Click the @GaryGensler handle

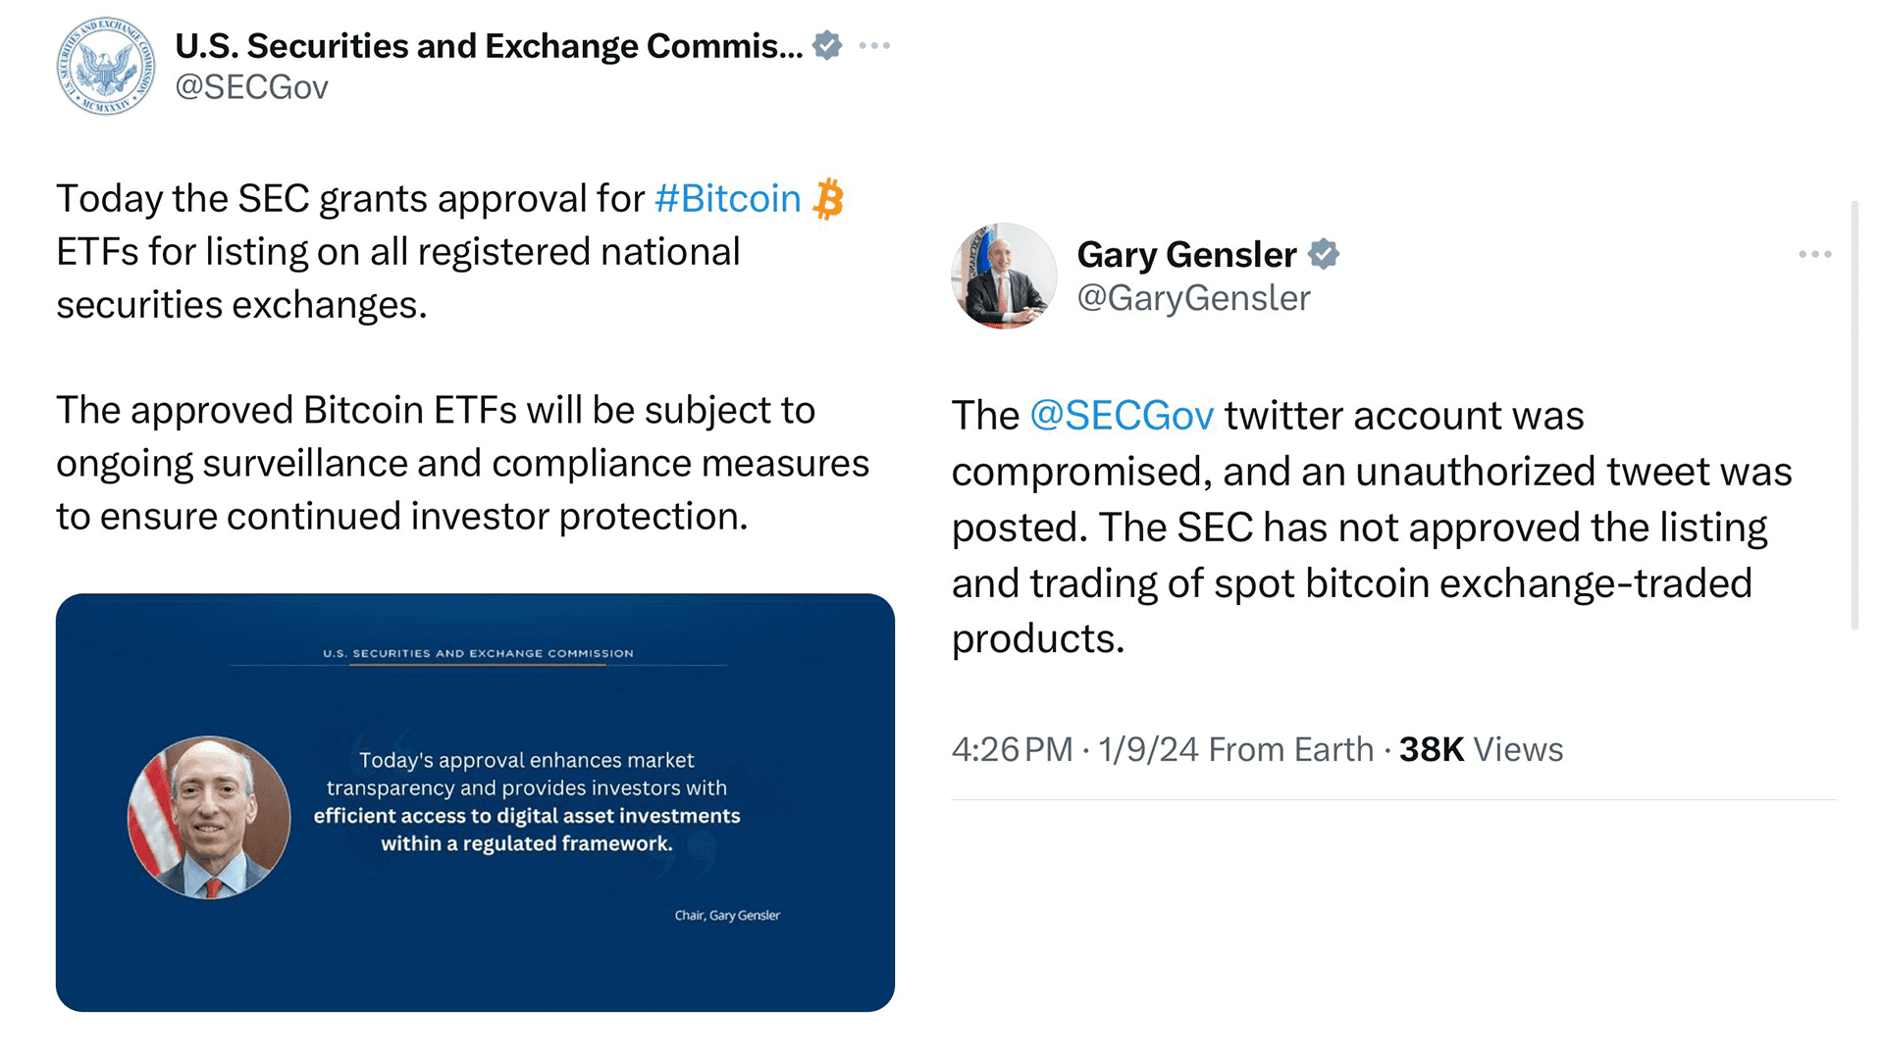coord(1192,298)
